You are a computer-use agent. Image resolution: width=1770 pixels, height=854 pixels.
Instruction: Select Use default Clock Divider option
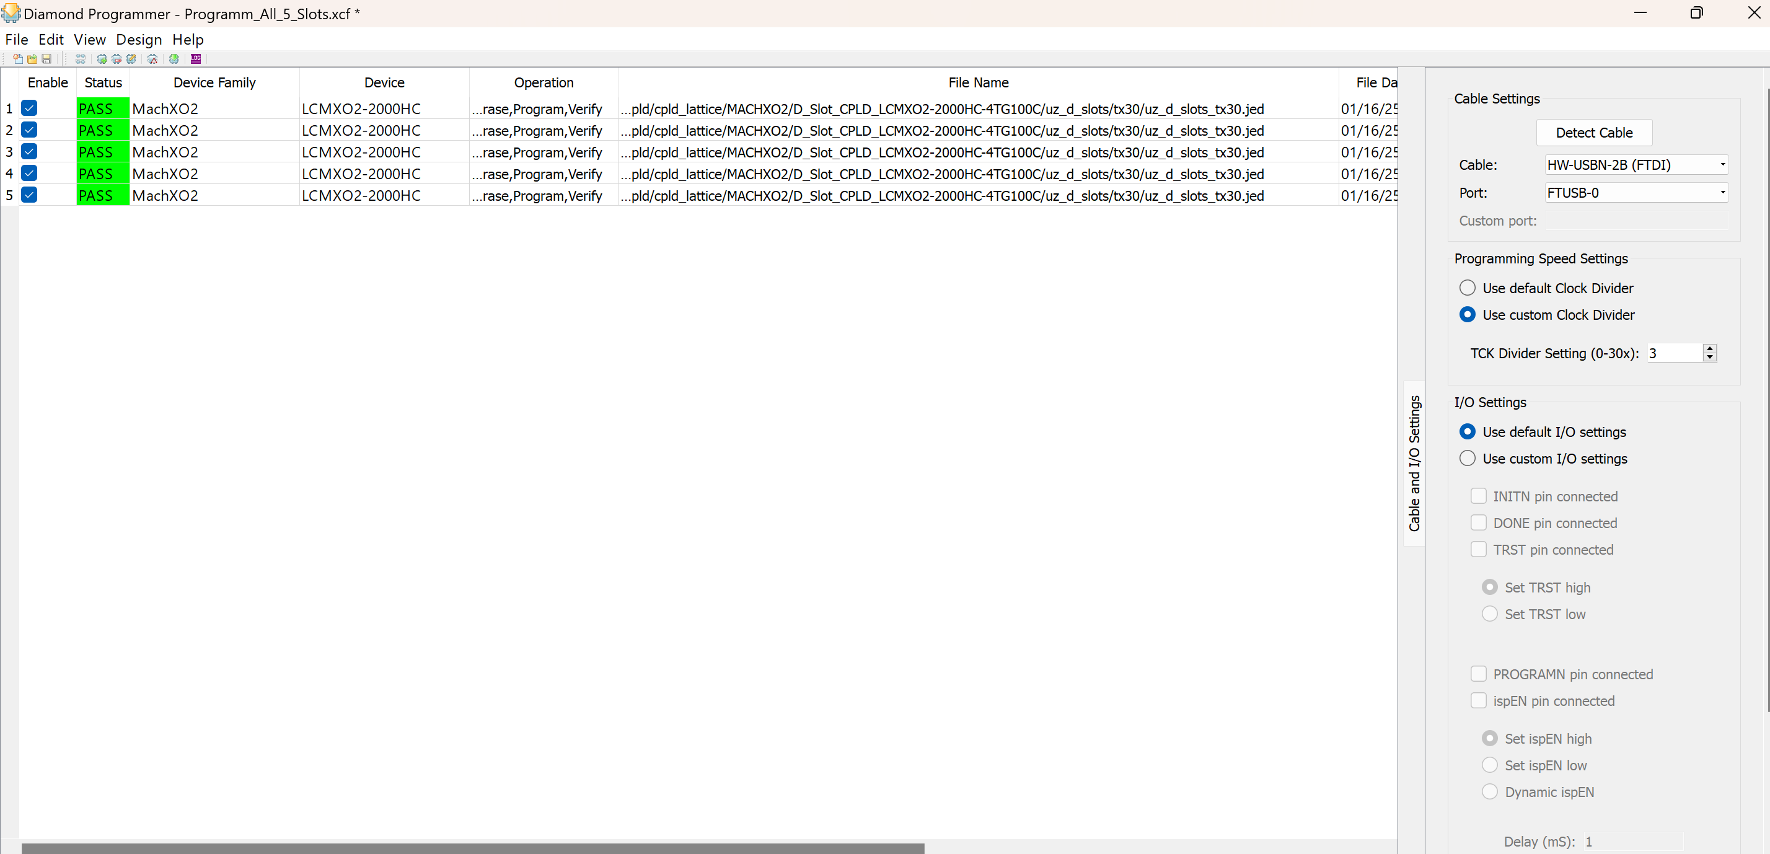pos(1467,288)
